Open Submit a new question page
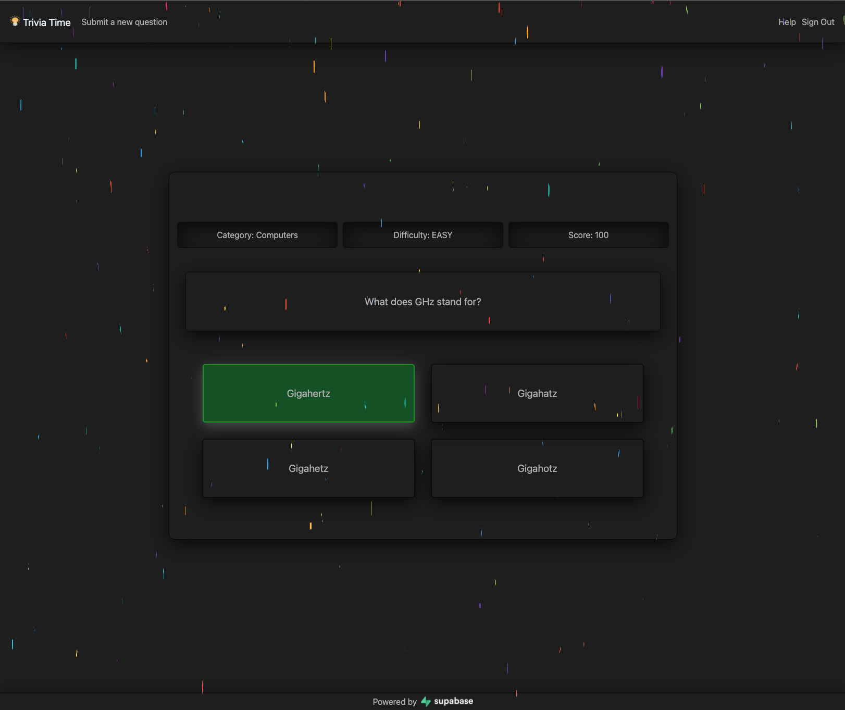 coord(125,22)
